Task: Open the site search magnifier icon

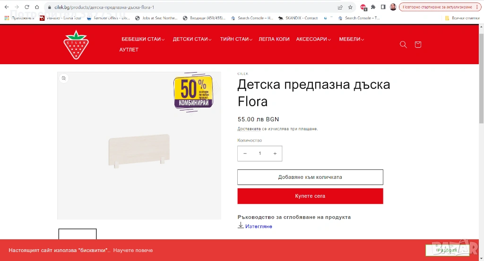Action: point(403,45)
